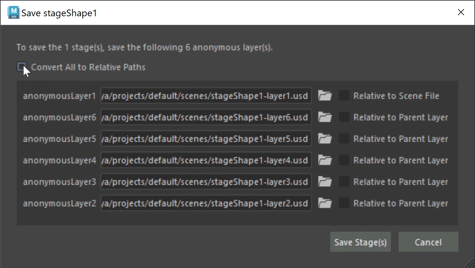Browse folder for anonymousLayer1 save path
The width and height of the screenshot is (475, 268).
[x=325, y=96]
